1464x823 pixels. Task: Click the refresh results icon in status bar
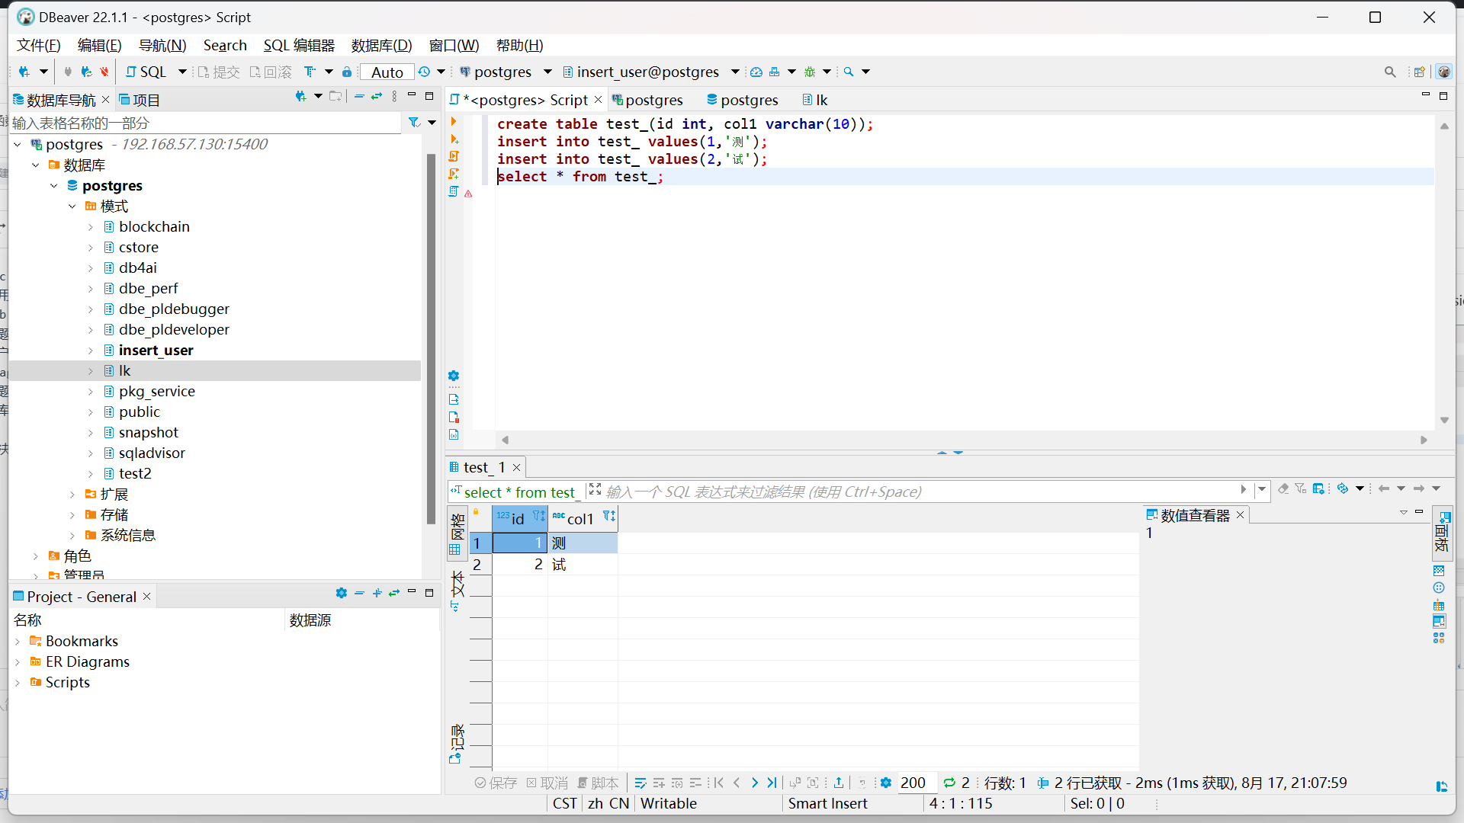[x=949, y=783]
